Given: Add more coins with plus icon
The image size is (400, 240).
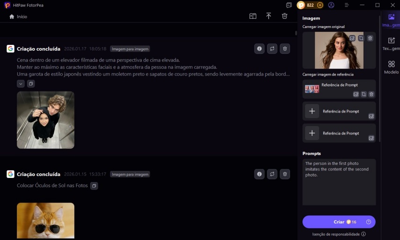Looking at the screenshot, I should coord(320,5).
